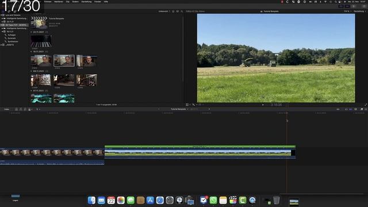Click the append clip icon in the timeline toolbar
The width and height of the screenshot is (368, 207).
(25, 109)
